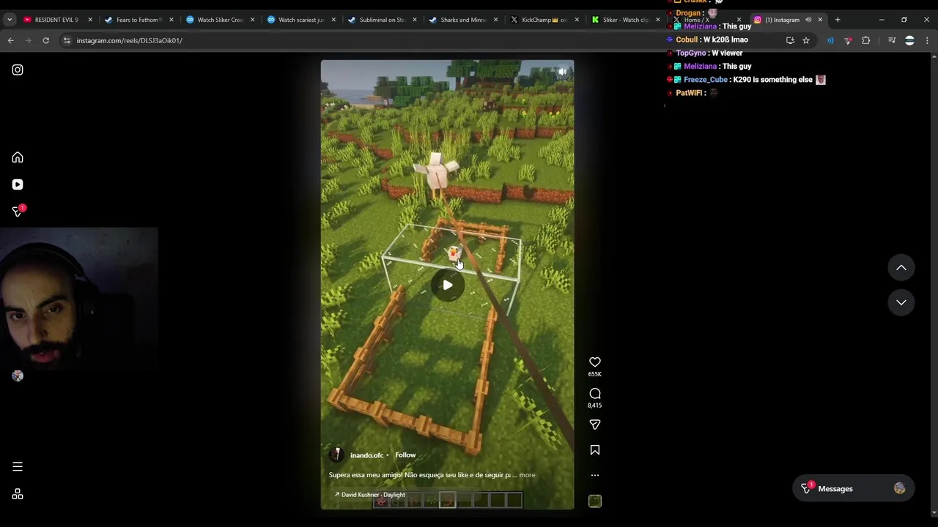Open the three-dot options for the reel
The width and height of the screenshot is (938, 527).
click(x=595, y=475)
